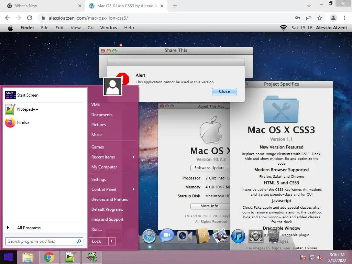Image resolution: width=352 pixels, height=264 pixels.
Task: Open File Explorer from the taskbar
Action: (x=28, y=257)
